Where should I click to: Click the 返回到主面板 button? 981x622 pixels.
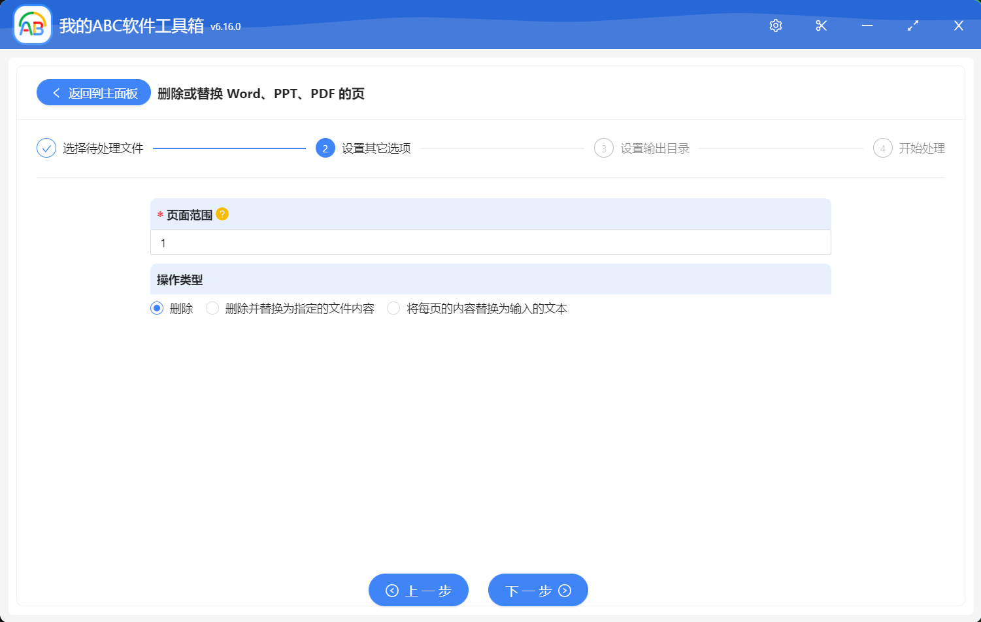pyautogui.click(x=93, y=92)
